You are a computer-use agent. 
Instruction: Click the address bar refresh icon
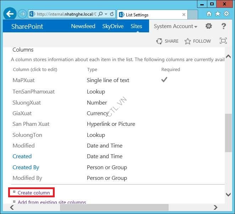pos(112,14)
